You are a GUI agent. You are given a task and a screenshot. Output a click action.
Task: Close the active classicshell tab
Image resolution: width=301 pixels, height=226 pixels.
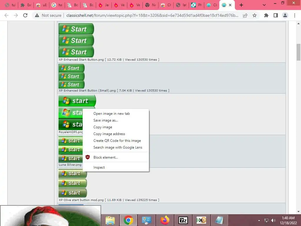(230, 5)
